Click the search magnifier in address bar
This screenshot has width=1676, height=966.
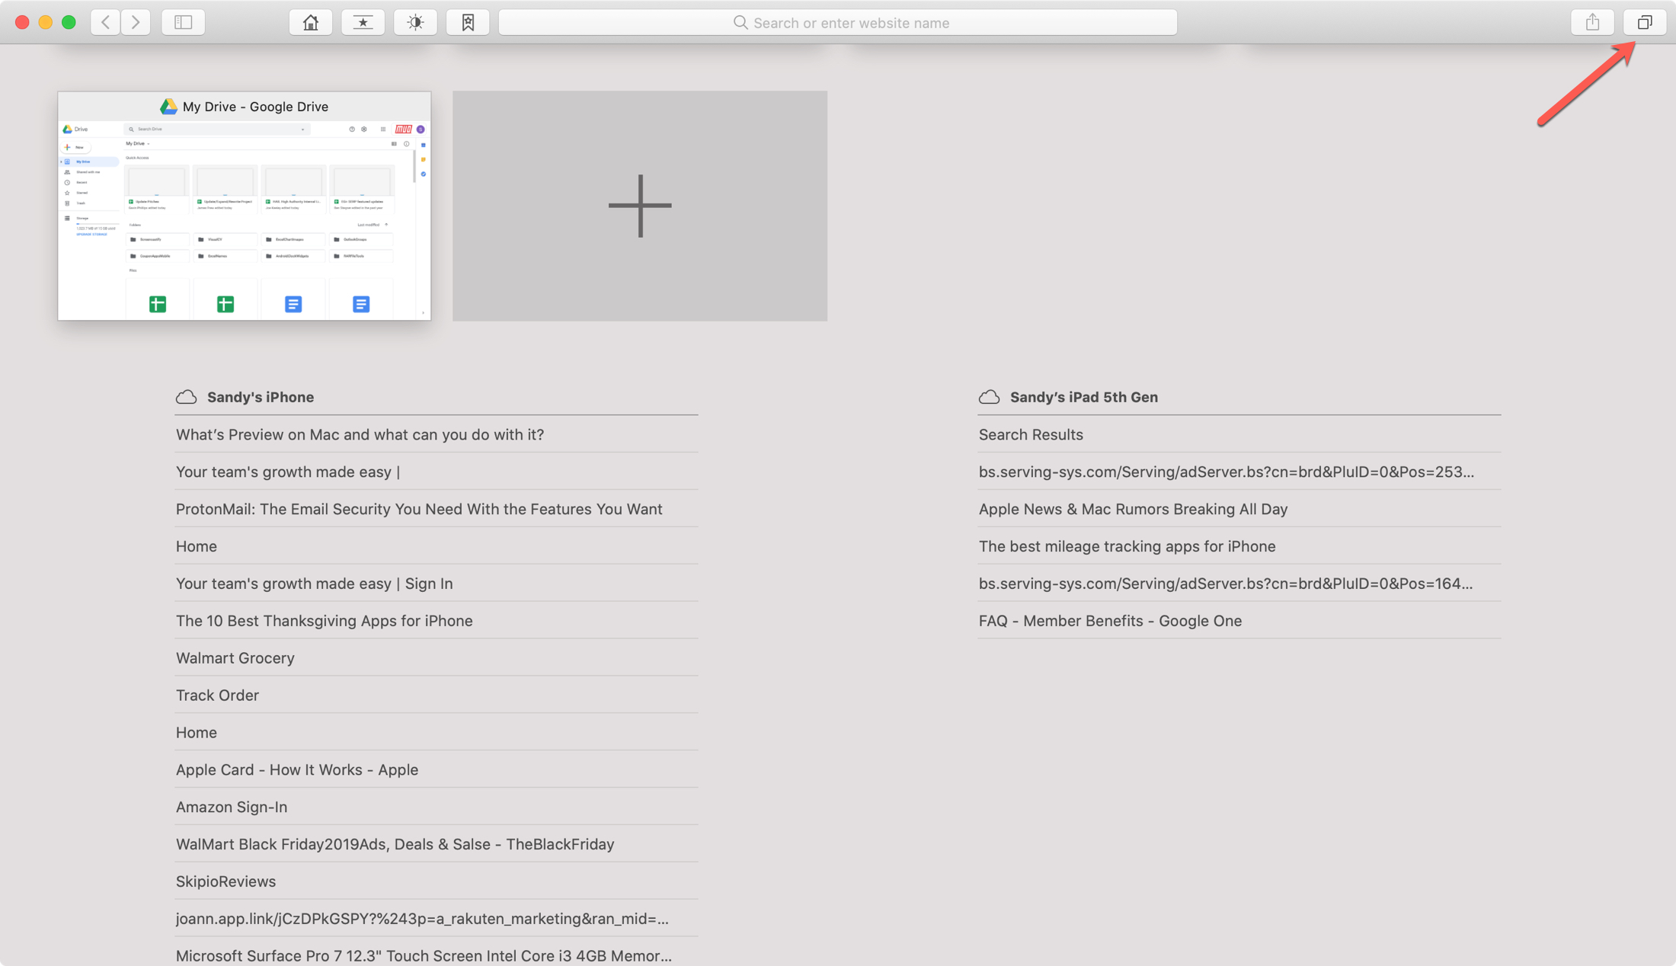click(740, 22)
